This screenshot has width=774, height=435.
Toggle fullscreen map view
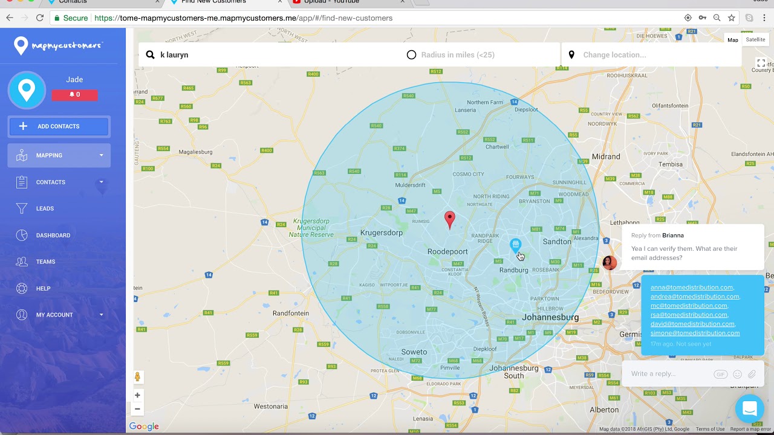[761, 63]
